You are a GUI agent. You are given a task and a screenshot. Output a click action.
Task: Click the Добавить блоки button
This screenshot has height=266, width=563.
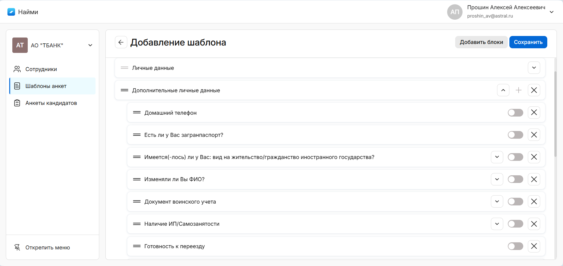point(481,42)
